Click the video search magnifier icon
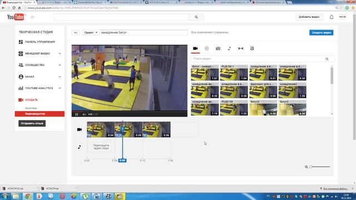 pyautogui.click(x=327, y=59)
